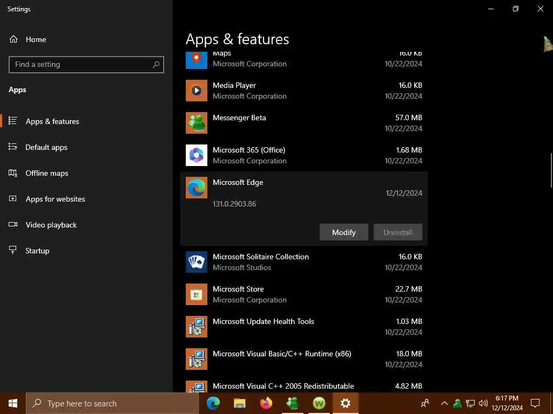Click the search magnifier in Find a setting
This screenshot has width=553, height=414.
[x=156, y=65]
